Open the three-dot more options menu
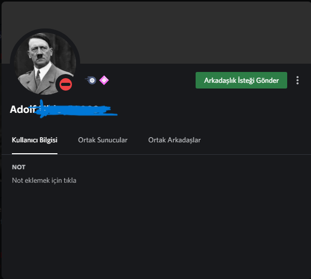This screenshot has width=311, height=279. (x=298, y=80)
